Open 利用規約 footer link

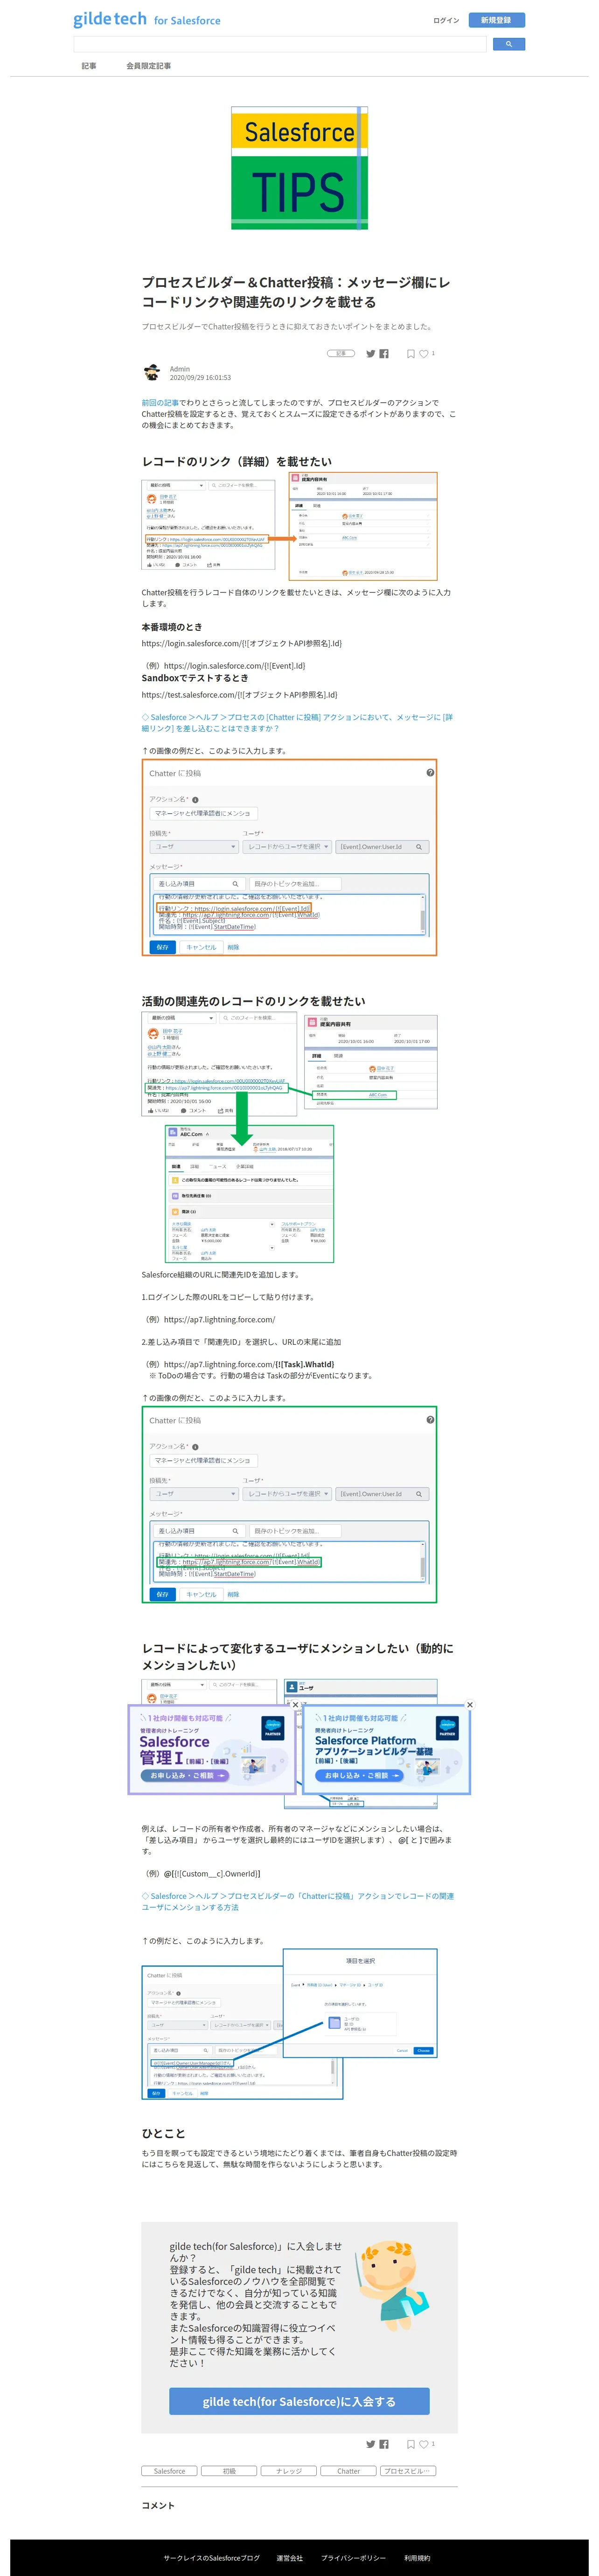[x=418, y=2558]
